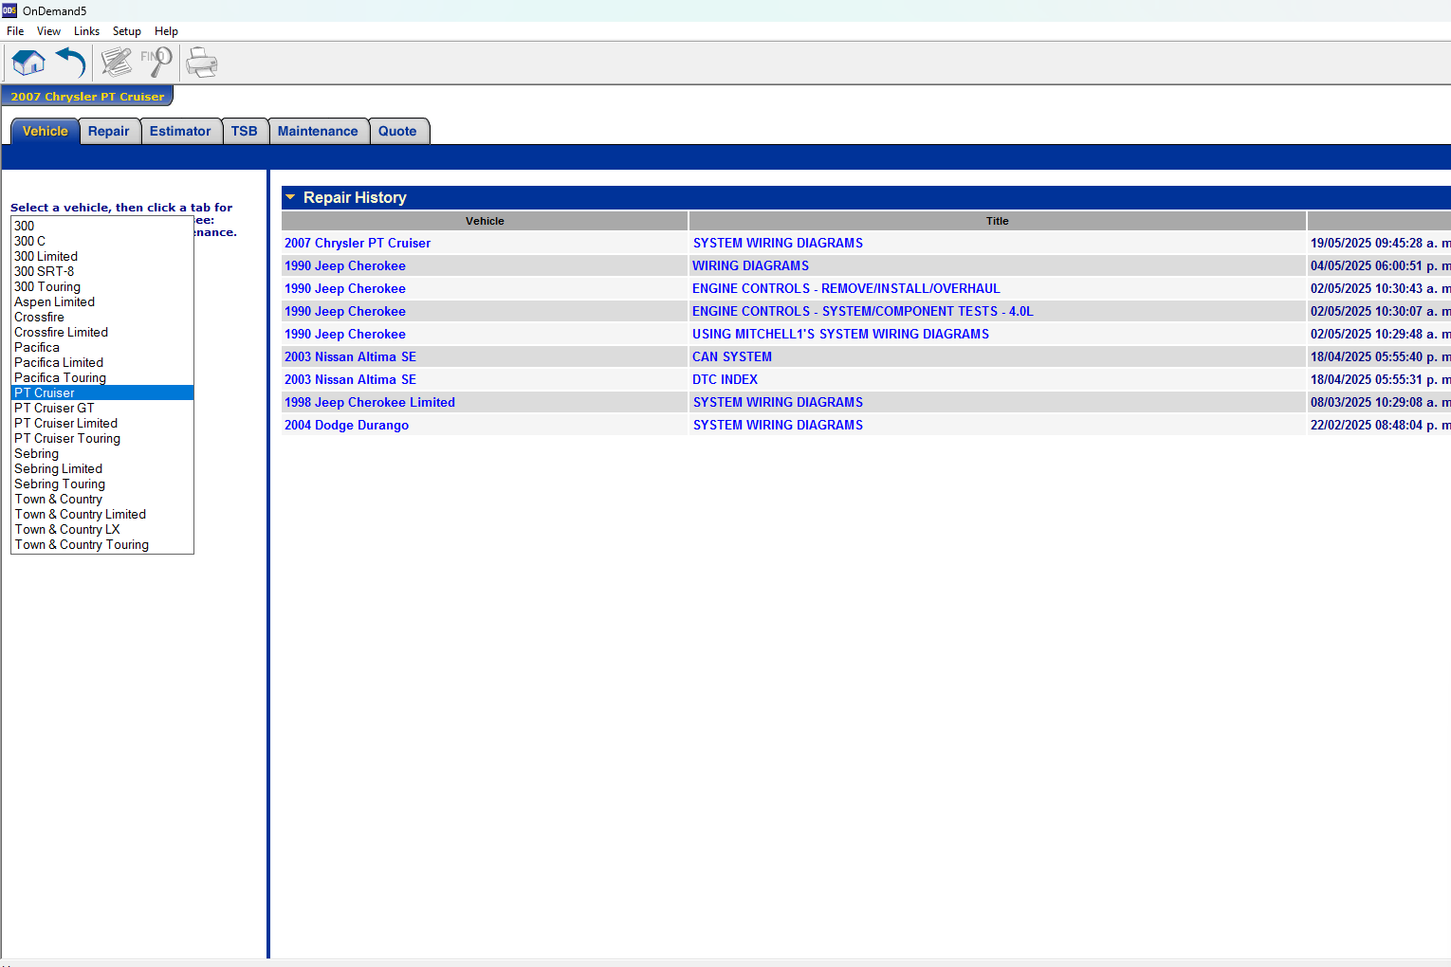Select Town & Country LX in list
This screenshot has height=967, width=1451.
pyautogui.click(x=67, y=530)
